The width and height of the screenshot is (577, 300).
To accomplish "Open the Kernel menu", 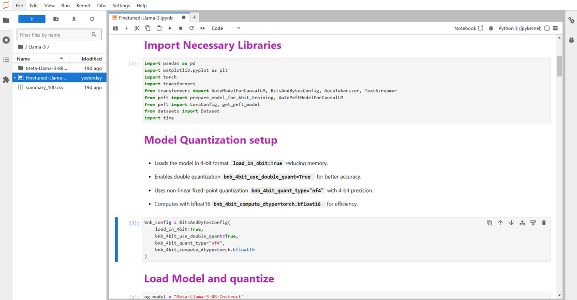I will [x=83, y=6].
